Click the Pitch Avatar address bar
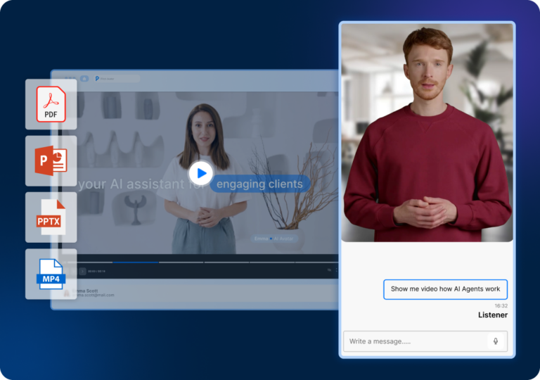Image resolution: width=540 pixels, height=380 pixels. [116, 79]
